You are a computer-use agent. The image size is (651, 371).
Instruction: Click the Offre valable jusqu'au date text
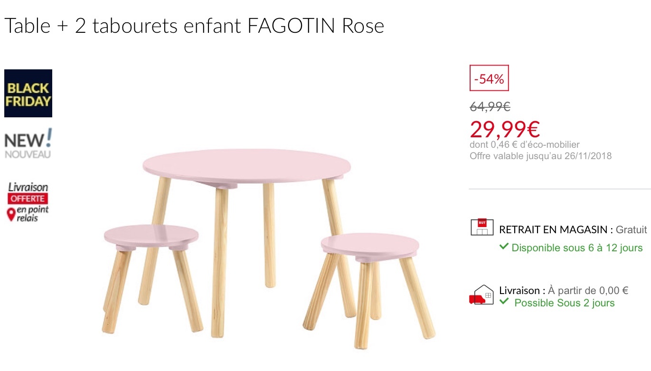[x=540, y=156]
